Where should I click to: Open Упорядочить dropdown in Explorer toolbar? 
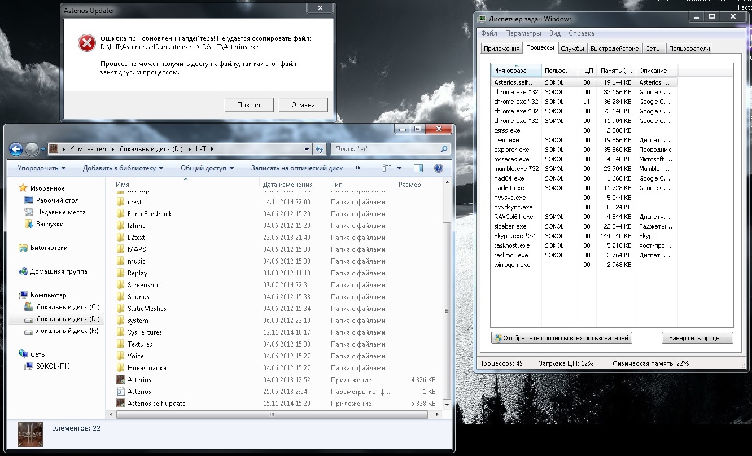pos(41,168)
